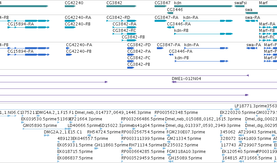Open the RP003266486.5prime EST label
This screenshot has width=277, height=163.
coord(143,119)
